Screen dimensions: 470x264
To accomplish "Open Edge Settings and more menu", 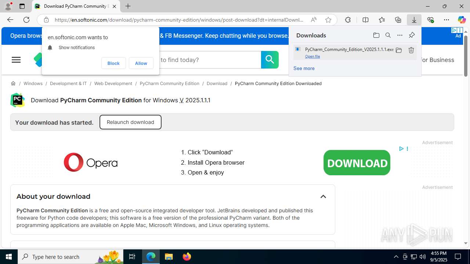I will (x=446, y=20).
